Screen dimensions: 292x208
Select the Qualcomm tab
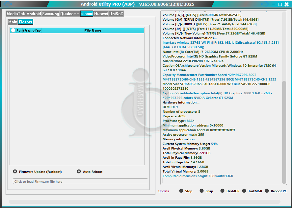[x=70, y=14]
